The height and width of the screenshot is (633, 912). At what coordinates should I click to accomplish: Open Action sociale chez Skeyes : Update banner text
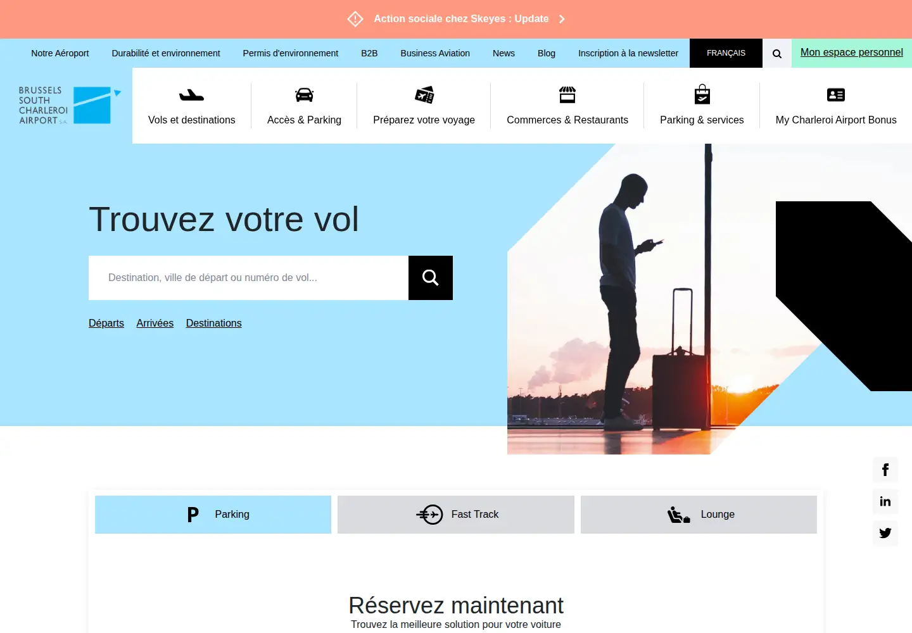[461, 19]
